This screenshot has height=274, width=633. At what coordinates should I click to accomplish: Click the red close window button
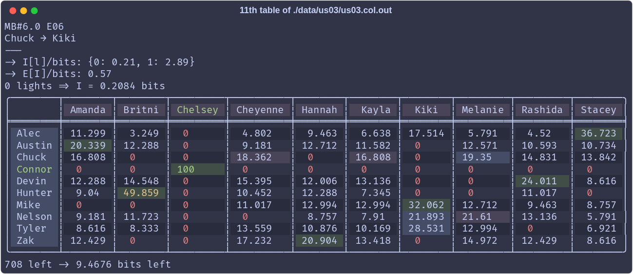pyautogui.click(x=12, y=11)
